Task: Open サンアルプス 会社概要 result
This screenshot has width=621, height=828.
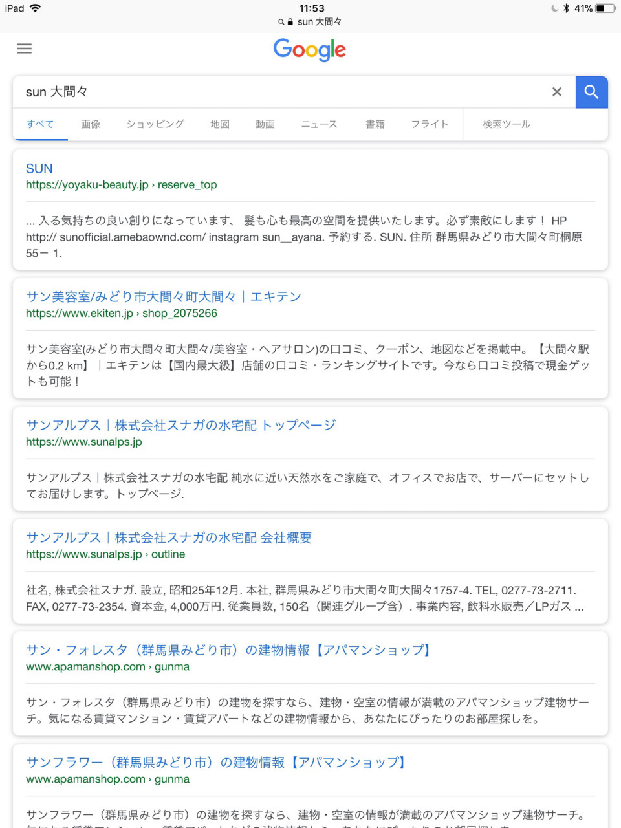Action: [x=169, y=538]
